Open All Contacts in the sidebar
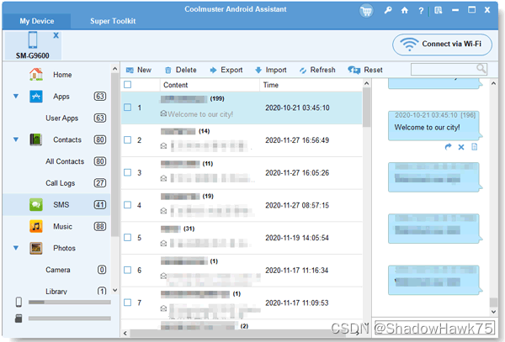The height and width of the screenshot is (342, 505). tap(65, 161)
